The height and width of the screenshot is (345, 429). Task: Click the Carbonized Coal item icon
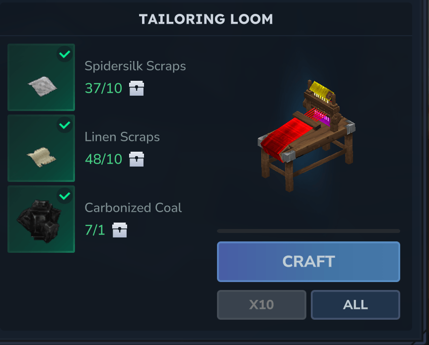click(41, 219)
